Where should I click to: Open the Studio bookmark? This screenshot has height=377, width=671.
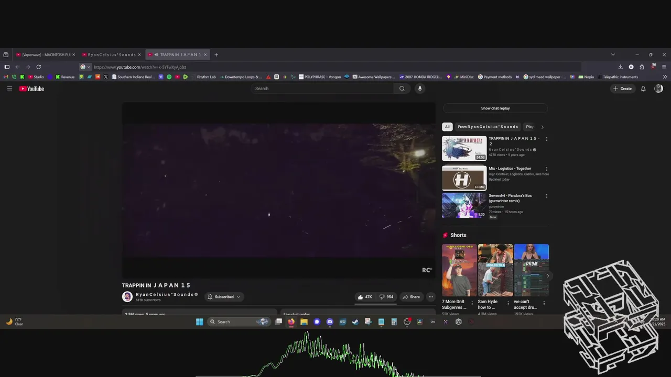(36, 77)
